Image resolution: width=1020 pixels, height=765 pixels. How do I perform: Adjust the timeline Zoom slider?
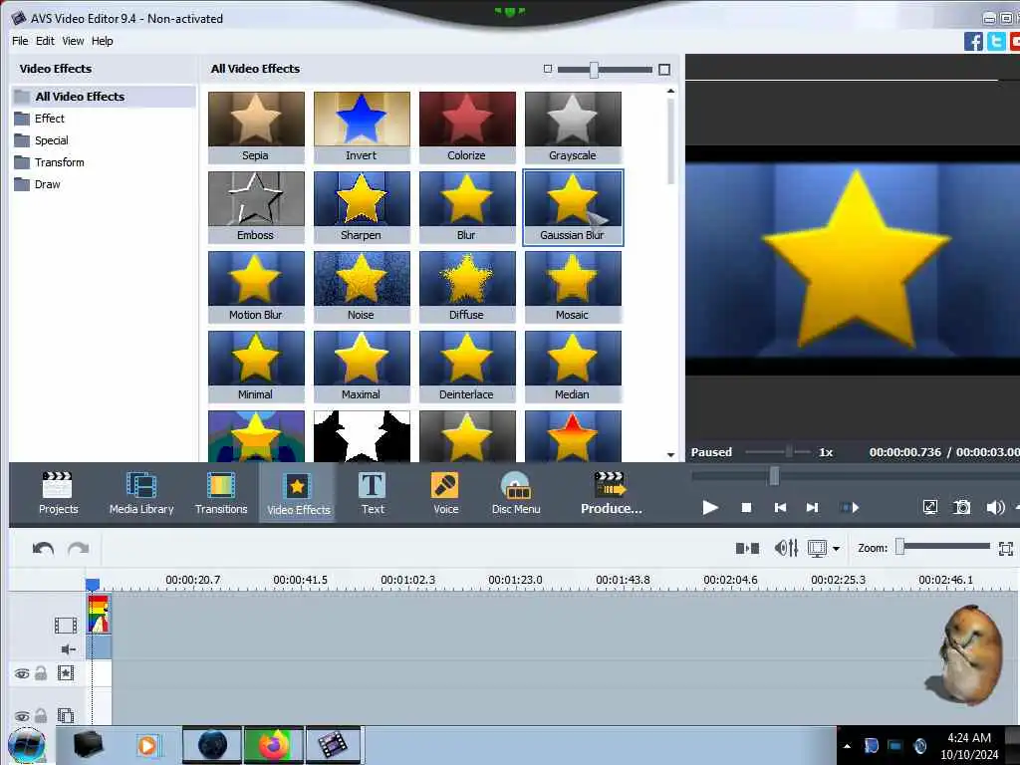(x=899, y=547)
